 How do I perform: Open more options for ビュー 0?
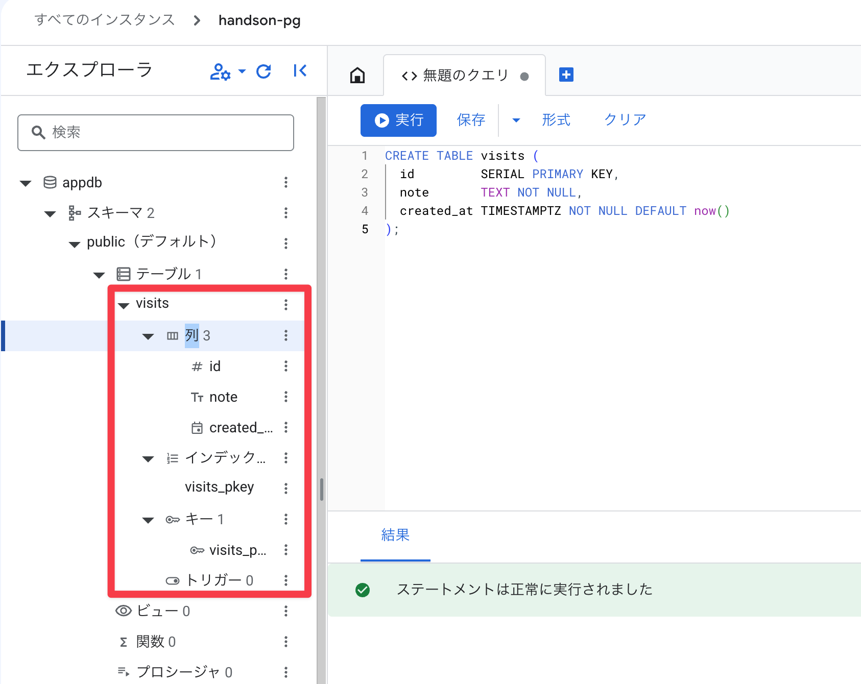(286, 611)
